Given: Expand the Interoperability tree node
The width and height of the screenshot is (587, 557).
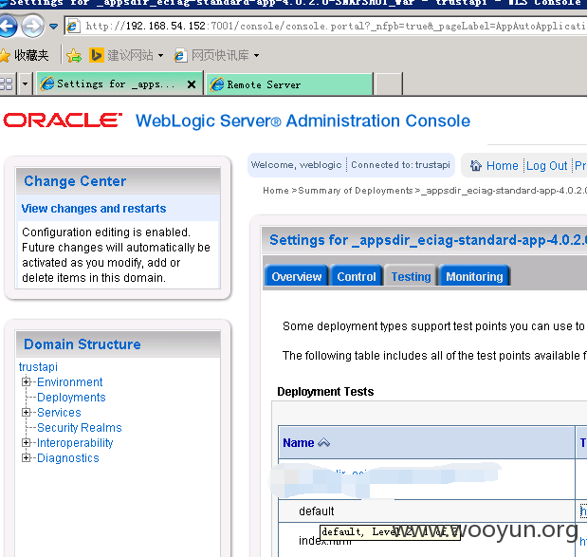Looking at the screenshot, I should click(x=26, y=442).
